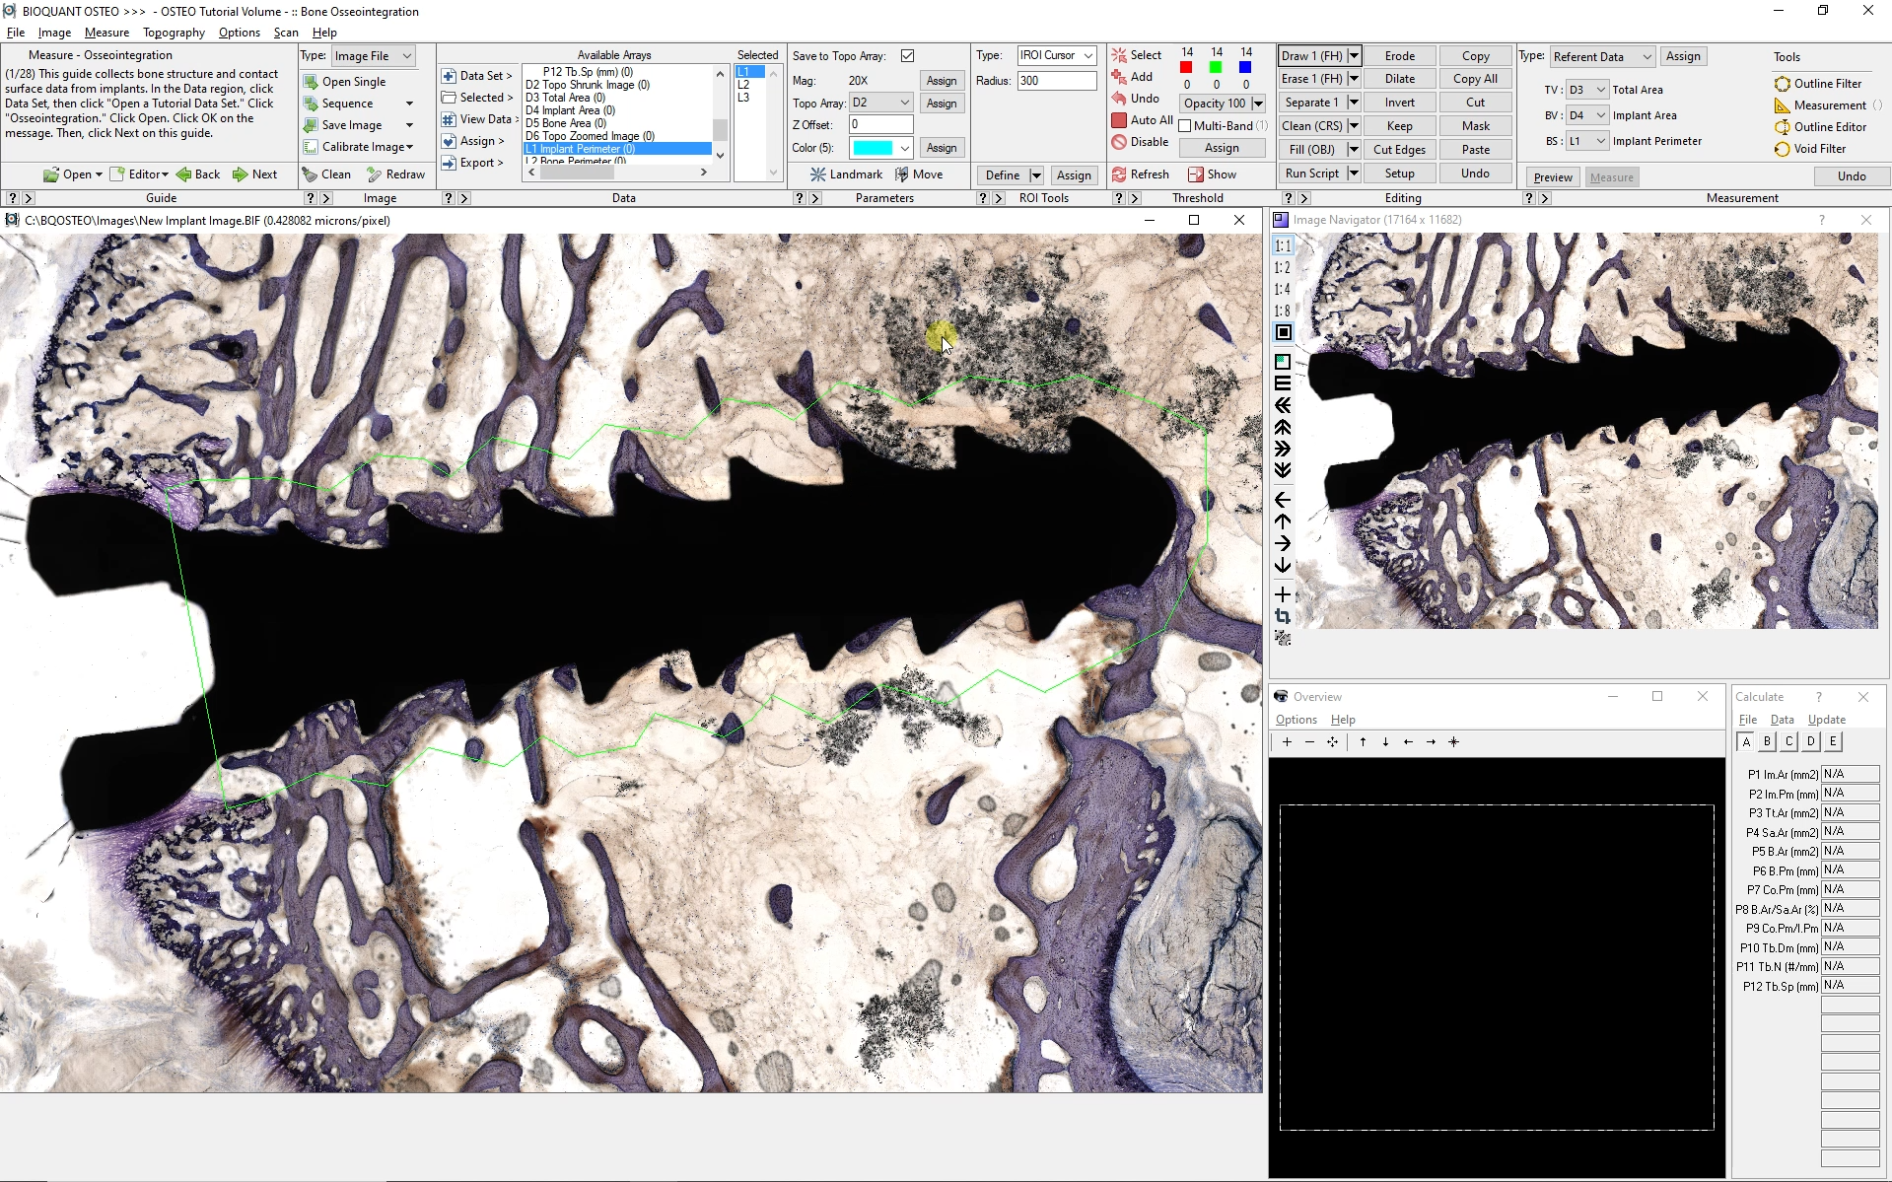
Task: Open the Opacity 100 dropdown
Action: point(1258,104)
